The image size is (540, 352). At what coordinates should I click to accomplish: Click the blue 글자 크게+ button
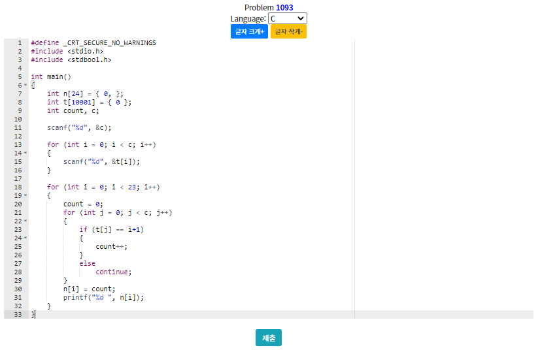[249, 31]
